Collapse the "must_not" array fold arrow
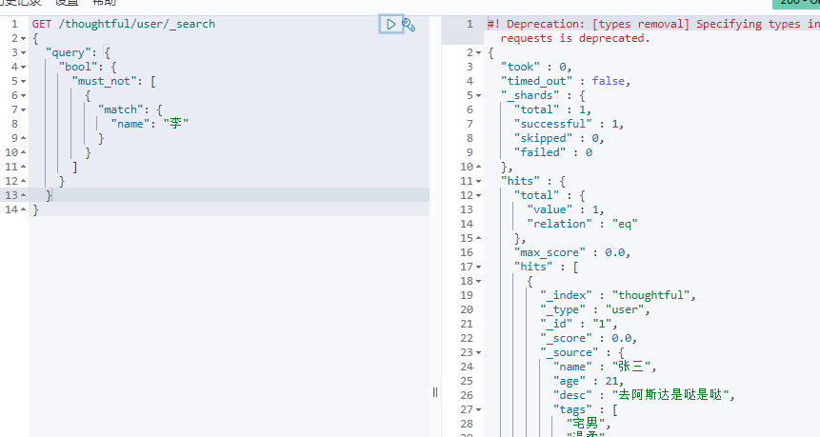 coord(24,82)
